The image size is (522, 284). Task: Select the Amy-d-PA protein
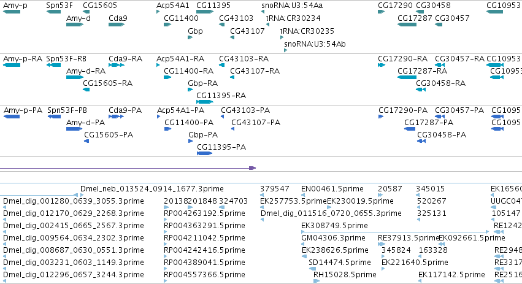pyautogui.click(x=74, y=129)
